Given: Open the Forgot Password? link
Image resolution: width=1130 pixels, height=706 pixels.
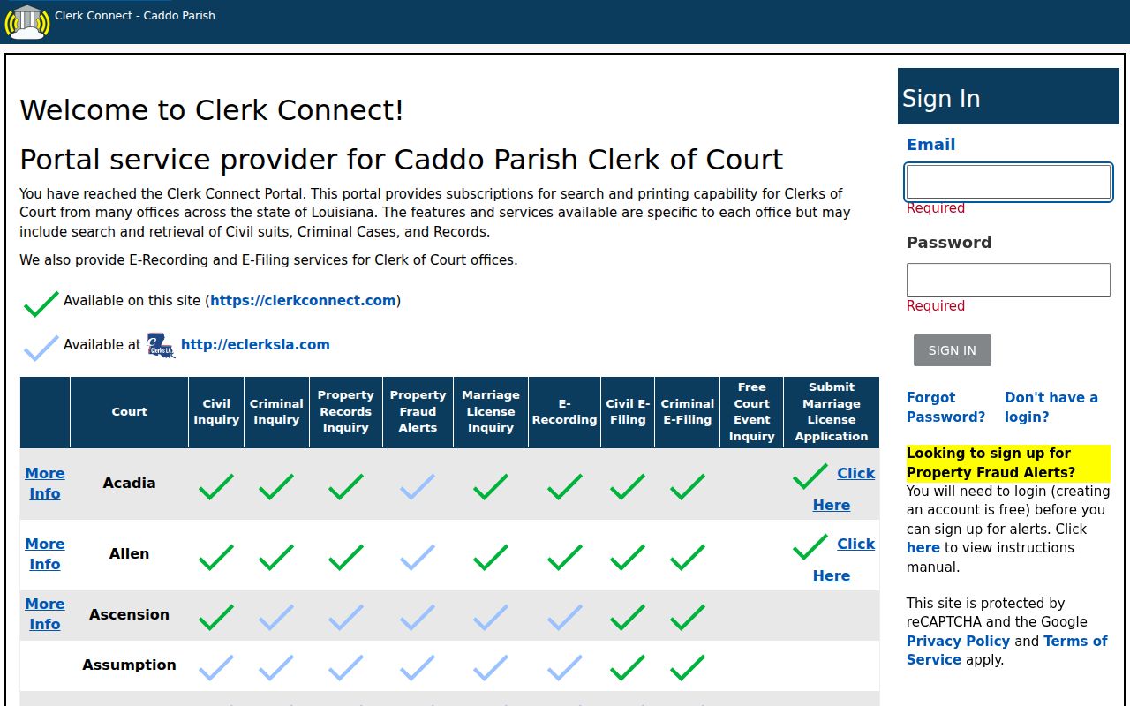Looking at the screenshot, I should click(945, 407).
